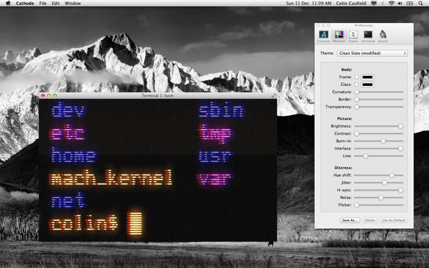Open the Apple menu
This screenshot has width=429, height=268.
(8, 3)
